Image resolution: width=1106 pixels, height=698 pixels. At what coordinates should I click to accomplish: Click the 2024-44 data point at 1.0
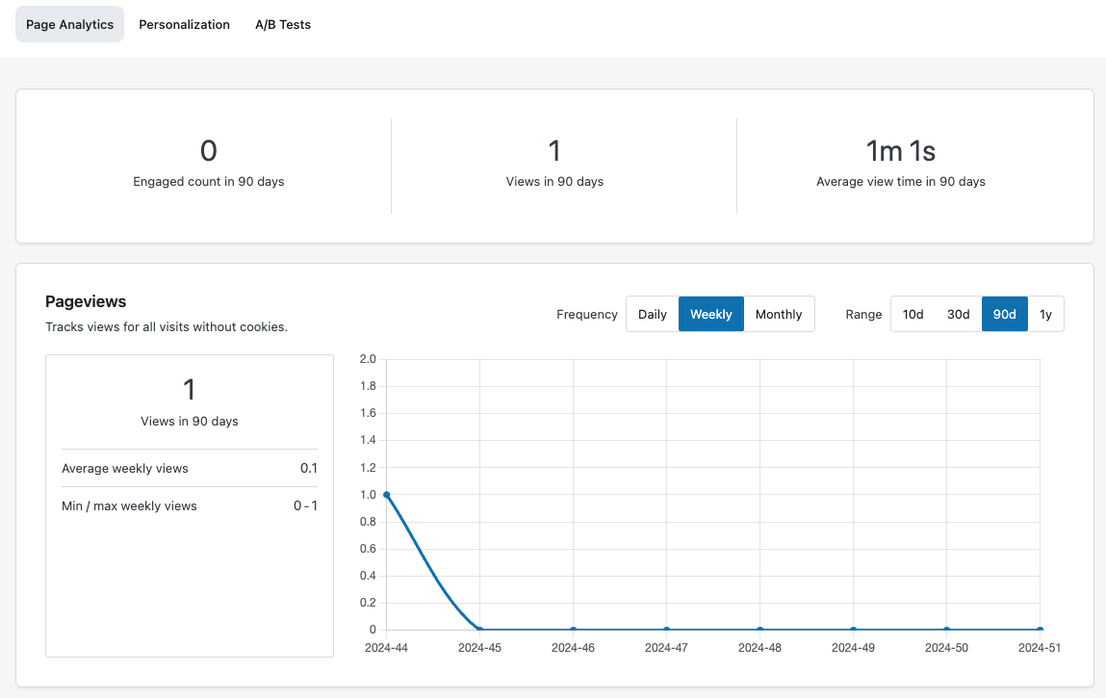coord(386,495)
